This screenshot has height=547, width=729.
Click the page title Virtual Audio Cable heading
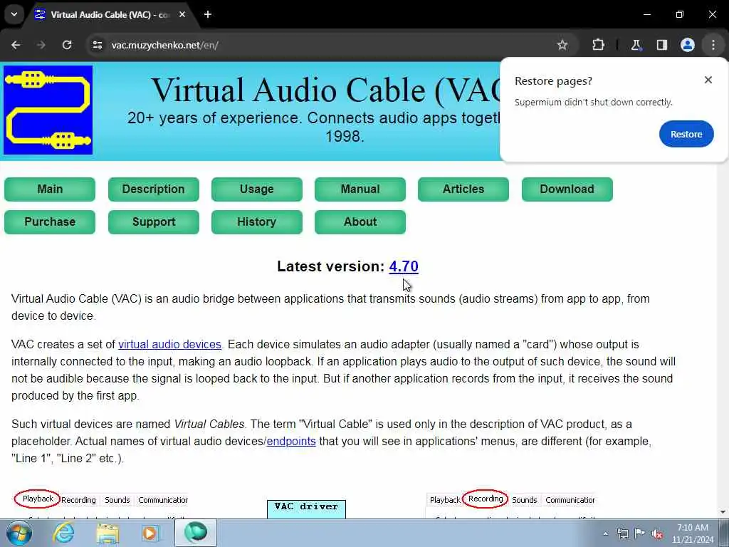click(325, 90)
